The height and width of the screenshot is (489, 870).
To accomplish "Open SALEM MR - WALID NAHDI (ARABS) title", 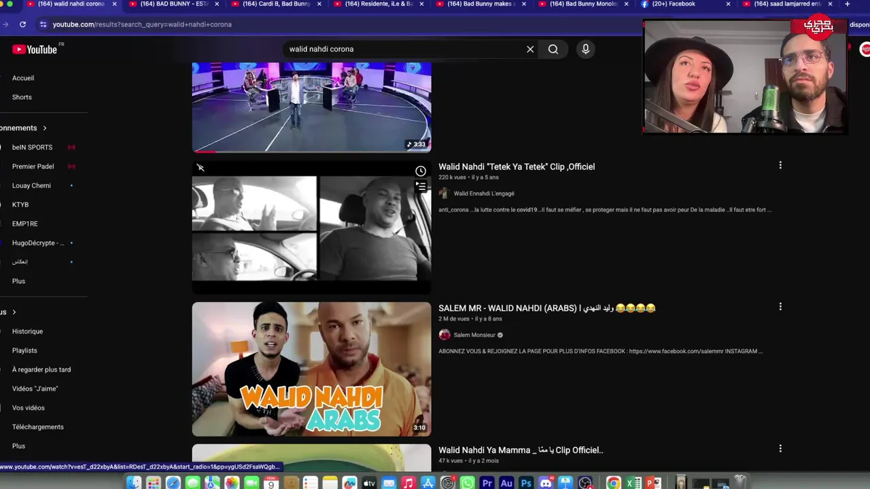I will pyautogui.click(x=546, y=308).
